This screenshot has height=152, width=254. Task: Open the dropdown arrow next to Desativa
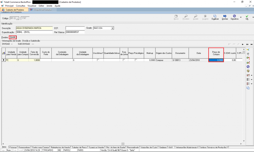click(241, 17)
